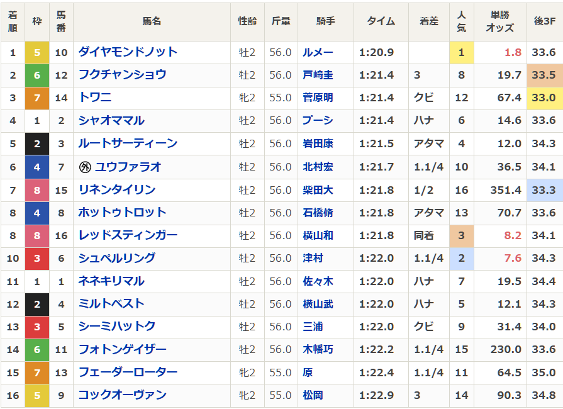This screenshot has height=409, width=563.
Task: Click the 単勝オッズ column header
Action: pyautogui.click(x=500, y=22)
